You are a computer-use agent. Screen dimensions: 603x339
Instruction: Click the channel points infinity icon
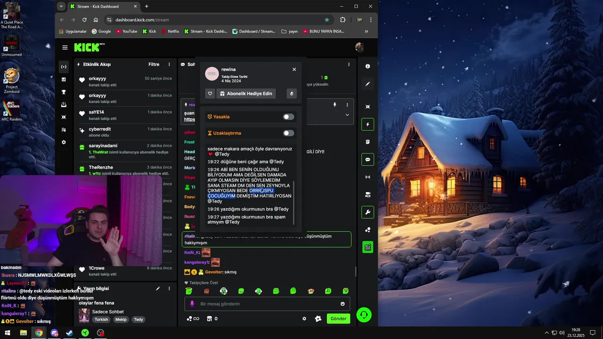(193, 319)
